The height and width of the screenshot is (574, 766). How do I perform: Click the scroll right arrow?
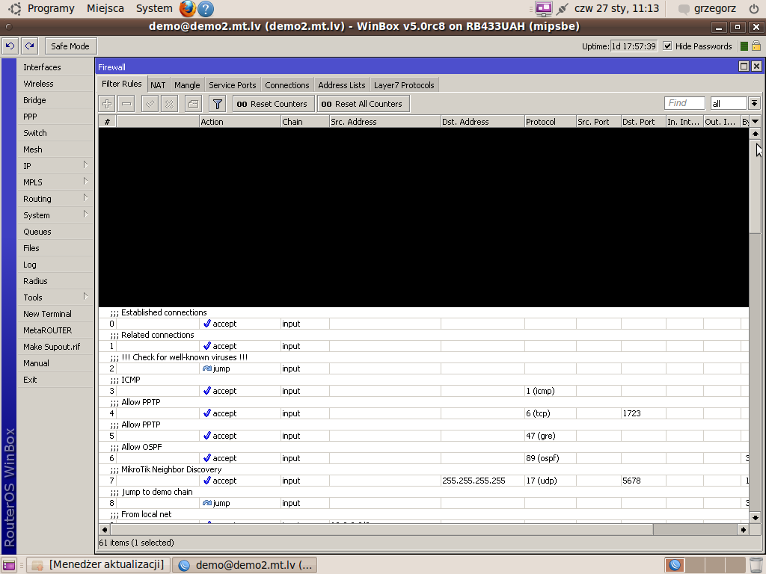(x=744, y=530)
